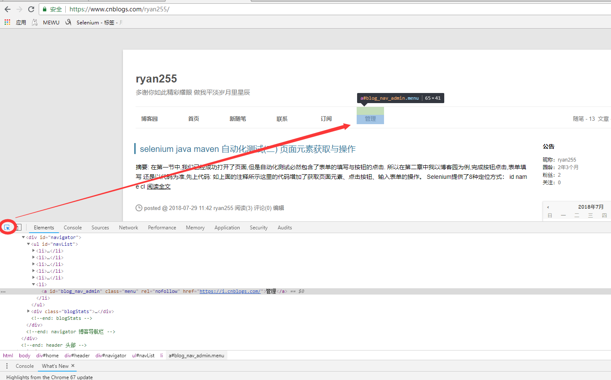Select a#blog_nav_admin.menu breadcrumb

(197, 356)
